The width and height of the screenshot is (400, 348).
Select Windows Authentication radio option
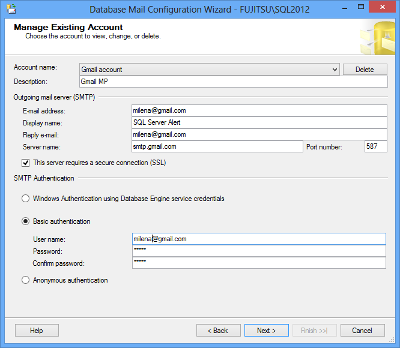26,199
